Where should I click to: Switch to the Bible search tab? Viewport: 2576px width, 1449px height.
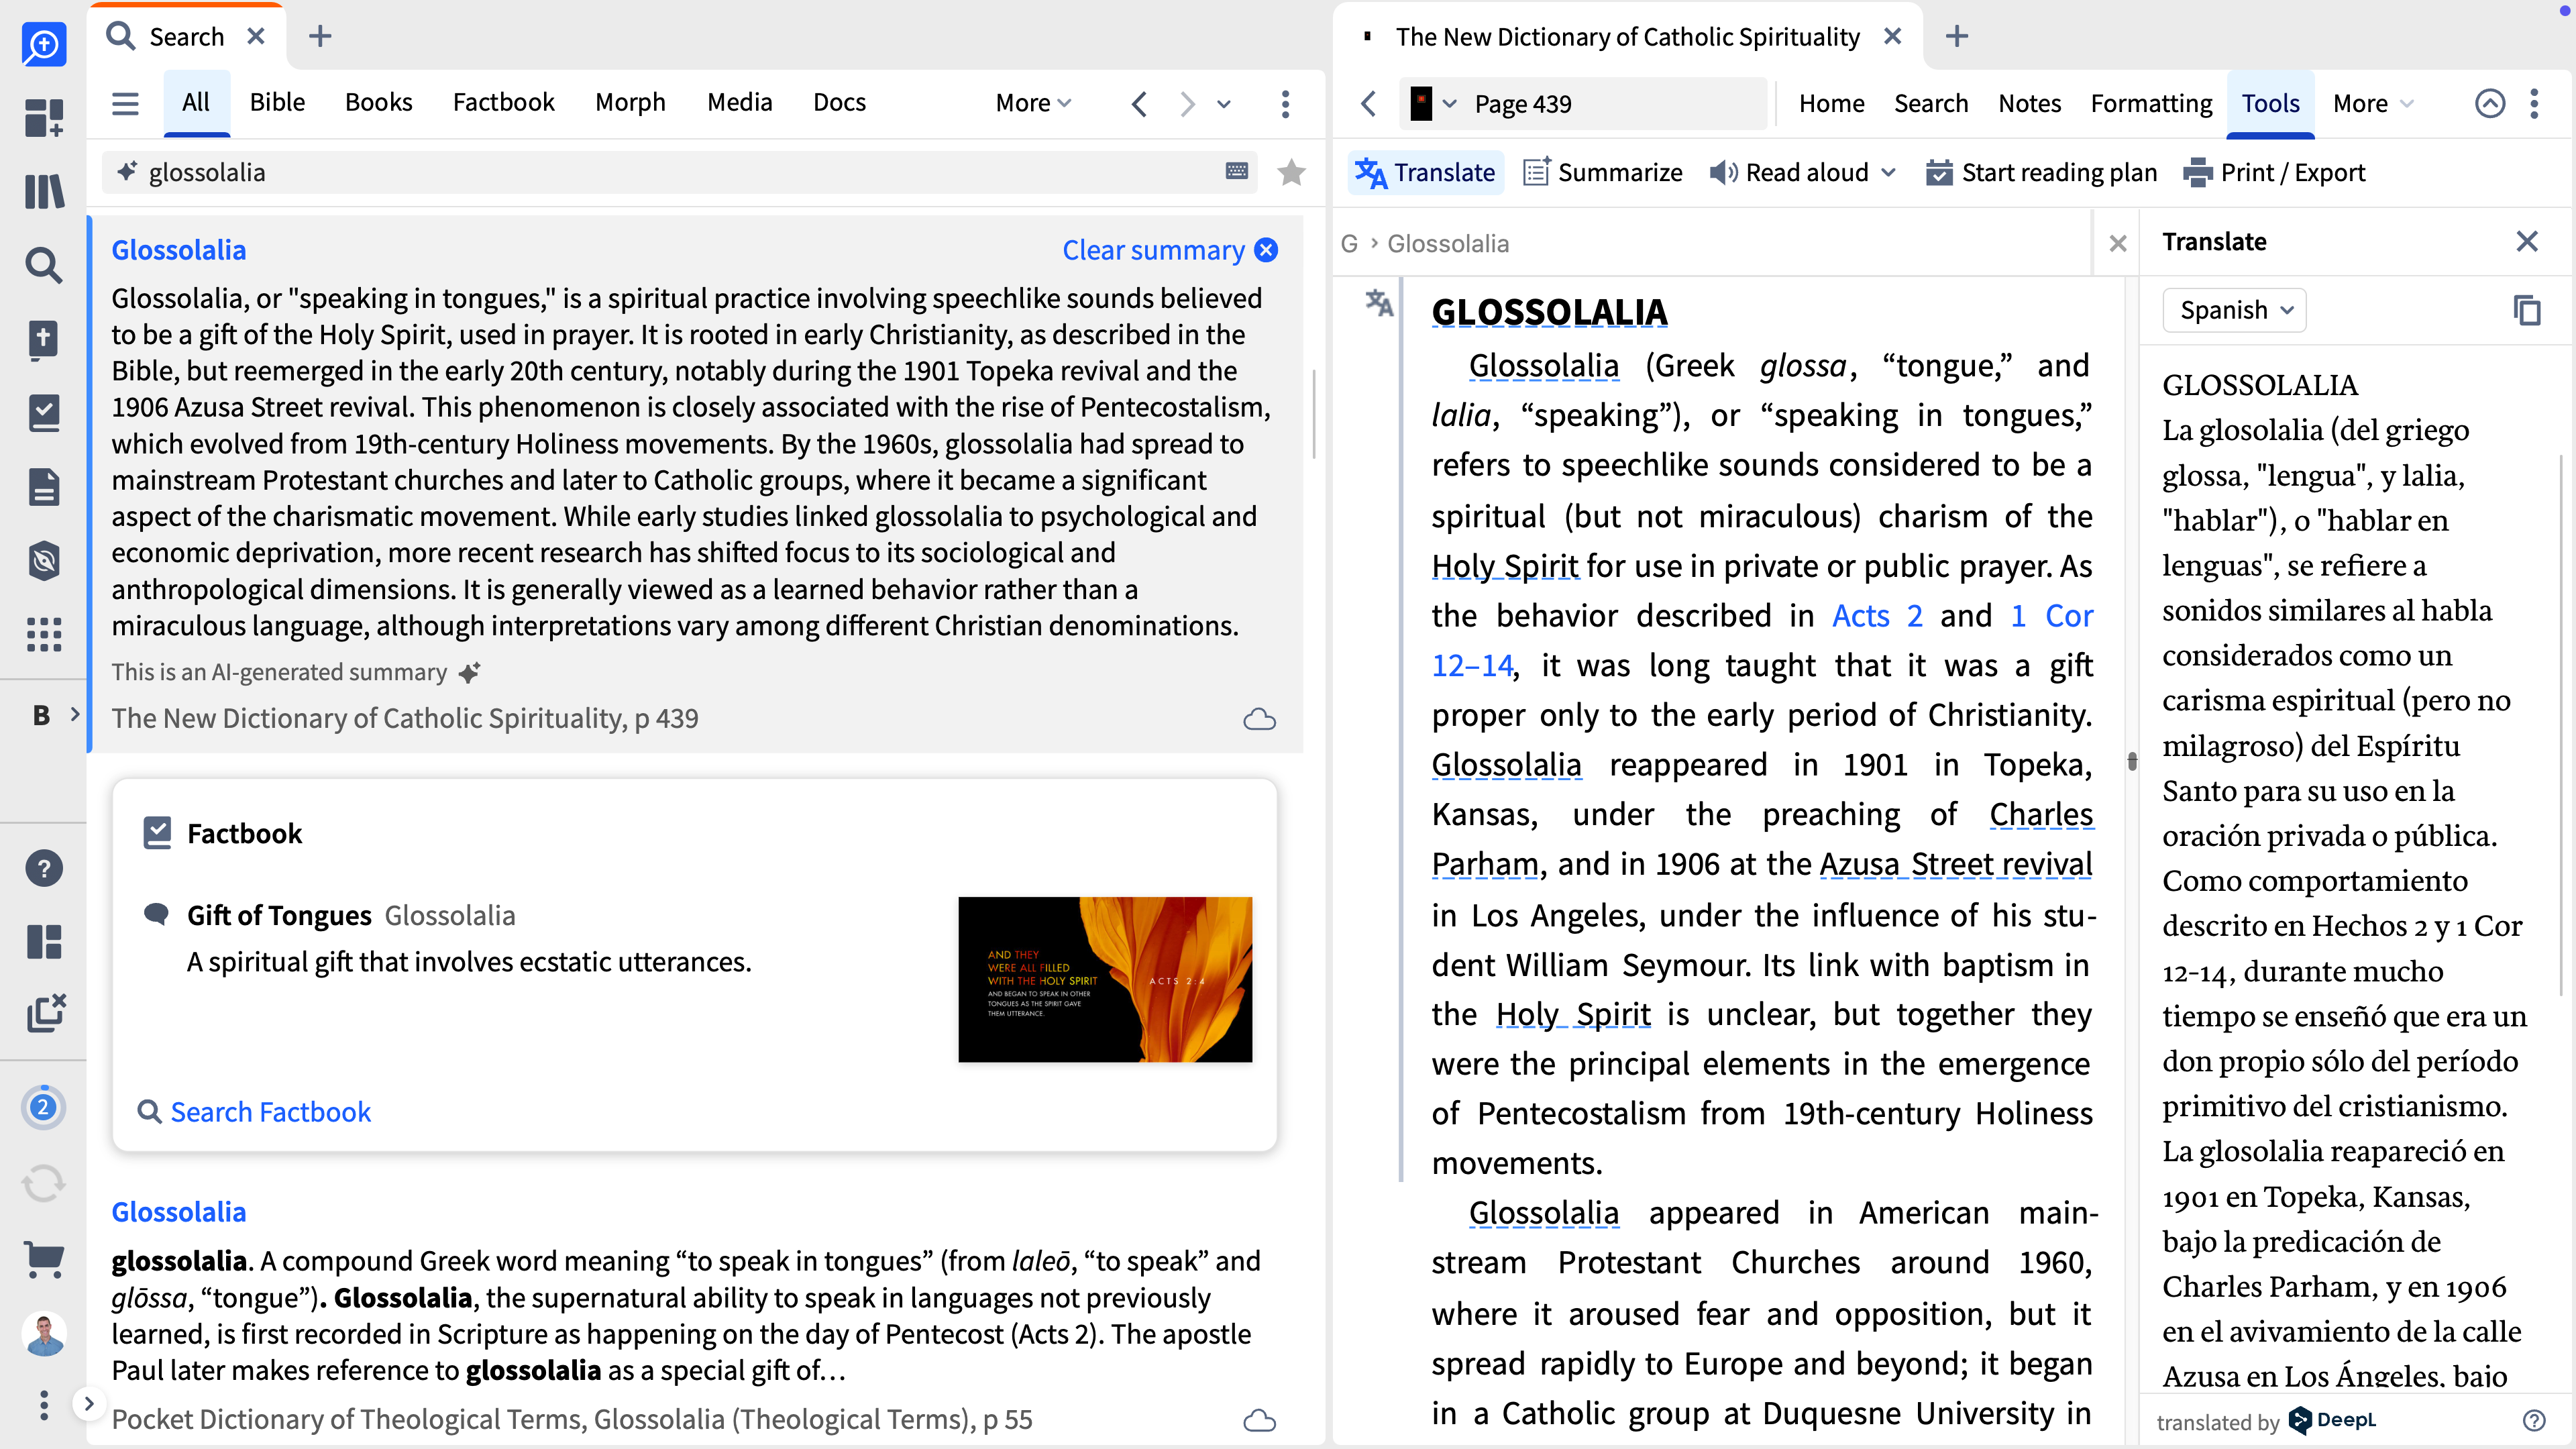(277, 102)
